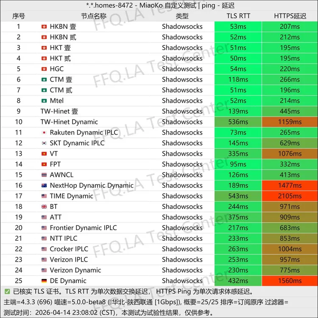Viewport: 318px width, 318px height.
Task: Click the green checkmark icon in the footer
Action: [7, 292]
